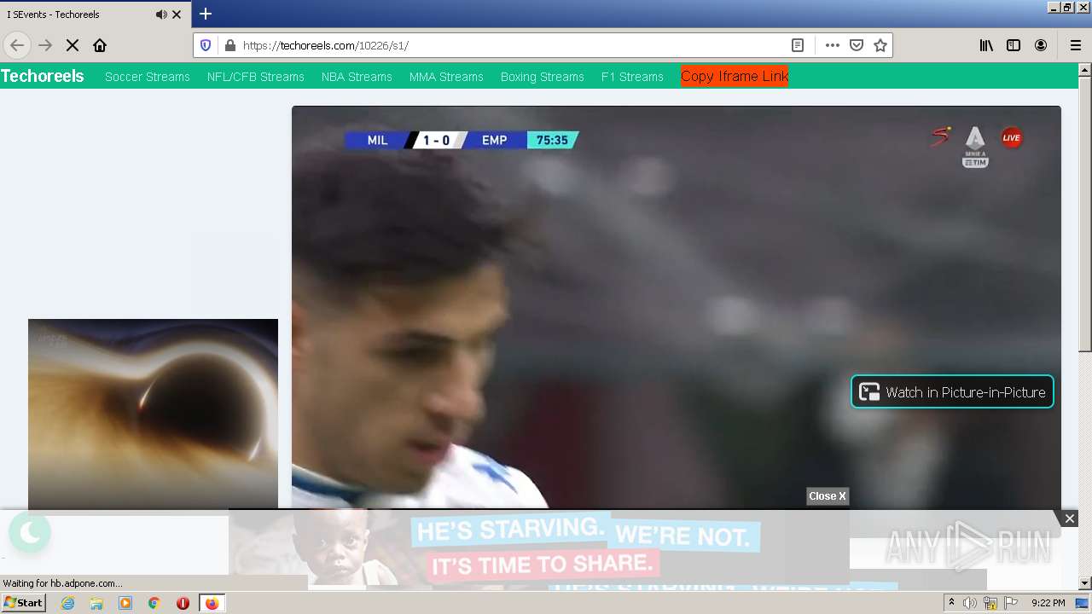The width and height of the screenshot is (1092, 614).
Task: Open the black hole video thumbnail
Action: coord(153,414)
